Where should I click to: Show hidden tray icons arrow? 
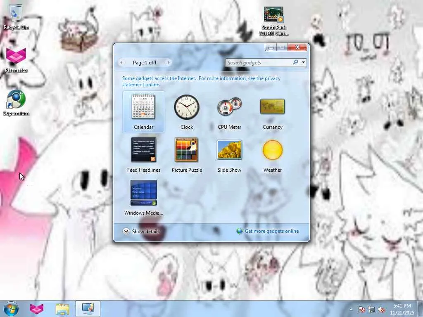351,310
